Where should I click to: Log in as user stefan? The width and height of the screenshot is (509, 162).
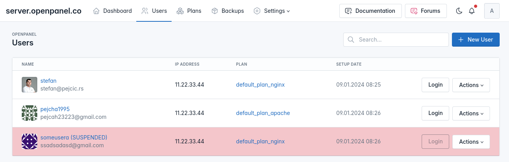pyautogui.click(x=435, y=85)
